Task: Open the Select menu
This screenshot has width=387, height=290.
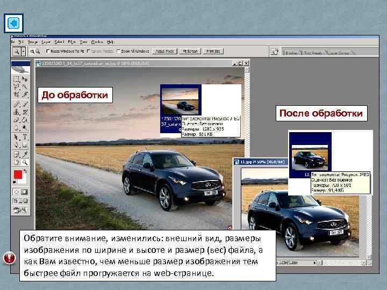Action: click(x=59, y=42)
